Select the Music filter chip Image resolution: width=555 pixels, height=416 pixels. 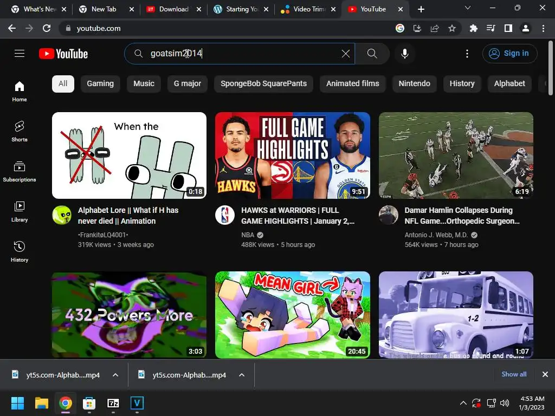pyautogui.click(x=144, y=84)
